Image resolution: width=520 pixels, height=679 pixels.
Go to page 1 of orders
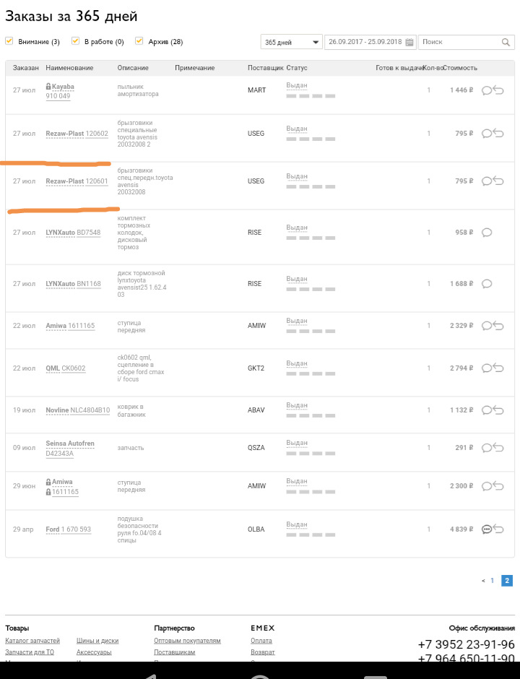pos(493,580)
